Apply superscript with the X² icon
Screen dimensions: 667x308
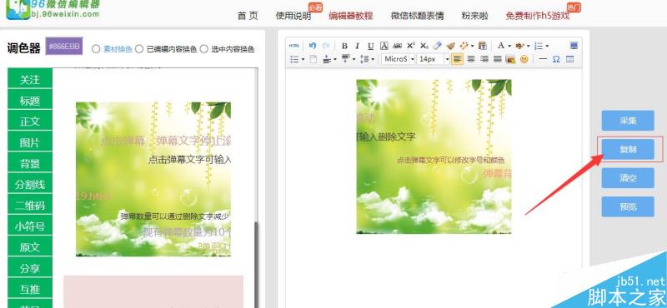411,46
